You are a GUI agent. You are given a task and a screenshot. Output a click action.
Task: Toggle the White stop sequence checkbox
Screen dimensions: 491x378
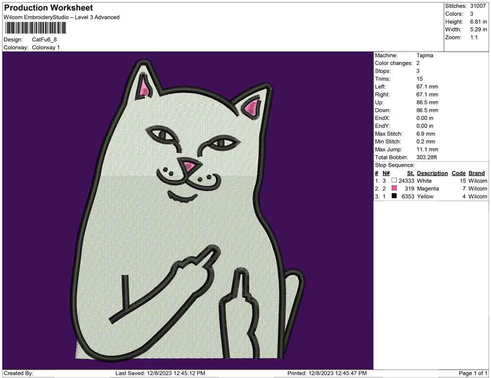tap(394, 181)
